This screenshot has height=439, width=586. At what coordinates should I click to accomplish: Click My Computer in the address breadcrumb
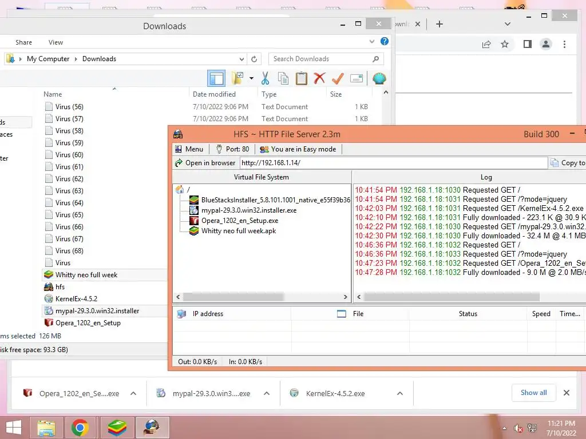pyautogui.click(x=48, y=59)
